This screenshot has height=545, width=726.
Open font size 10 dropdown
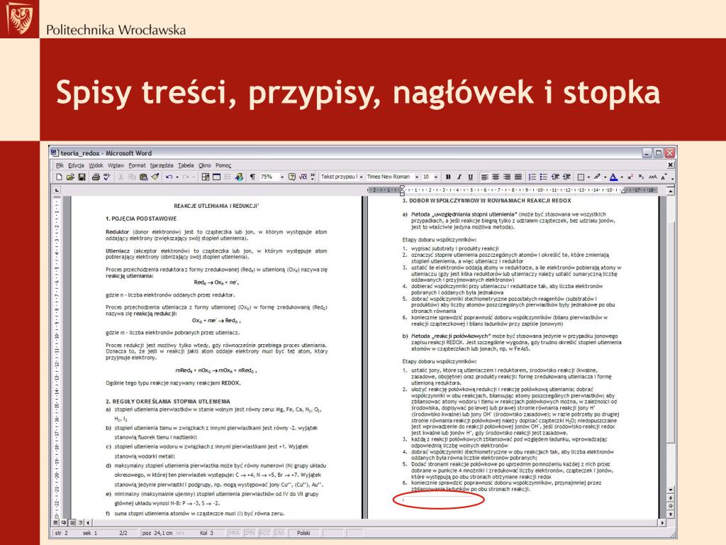436,177
